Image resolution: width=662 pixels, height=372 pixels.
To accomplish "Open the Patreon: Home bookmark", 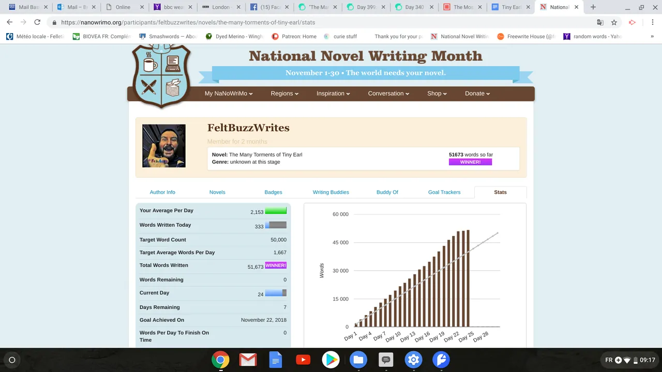I will point(294,37).
